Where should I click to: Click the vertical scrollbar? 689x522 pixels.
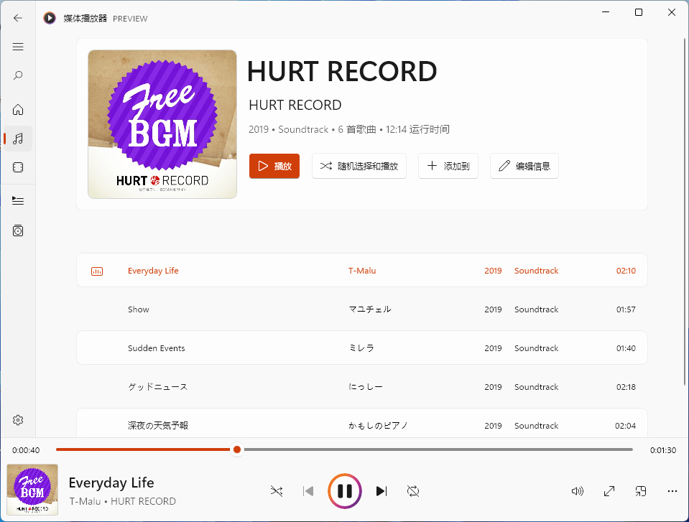(684, 212)
